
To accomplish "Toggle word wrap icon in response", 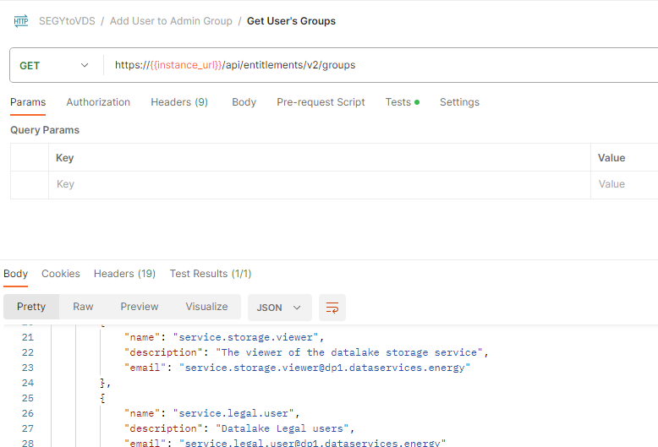I will tap(332, 308).
